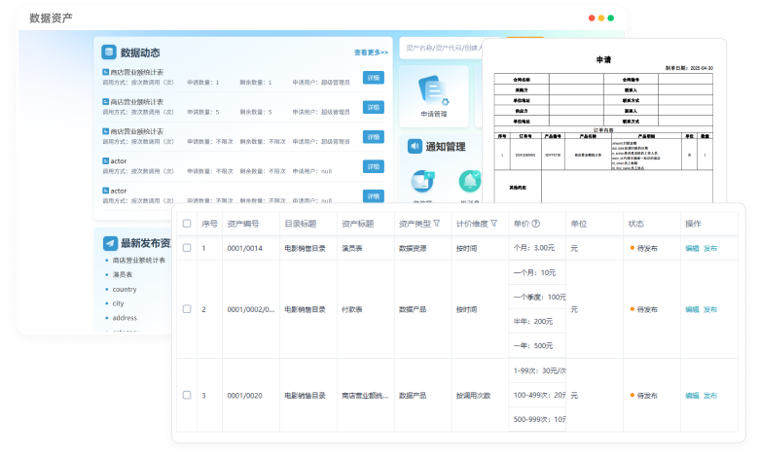Select 演员表 in the latest published list
The image size is (759, 459).
123,274
